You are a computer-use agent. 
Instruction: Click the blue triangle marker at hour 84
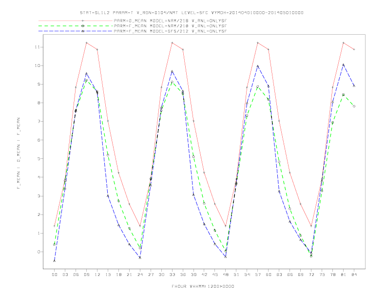click(354, 85)
